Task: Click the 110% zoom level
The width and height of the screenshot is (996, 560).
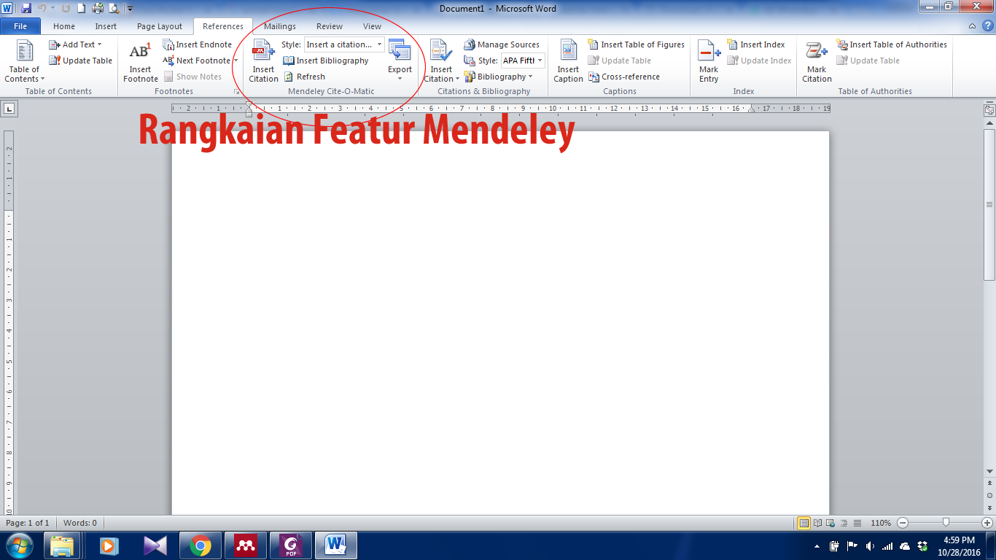Action: [x=881, y=523]
